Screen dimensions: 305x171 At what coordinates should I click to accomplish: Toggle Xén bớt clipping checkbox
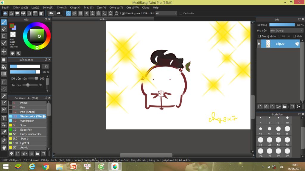pos(279,36)
